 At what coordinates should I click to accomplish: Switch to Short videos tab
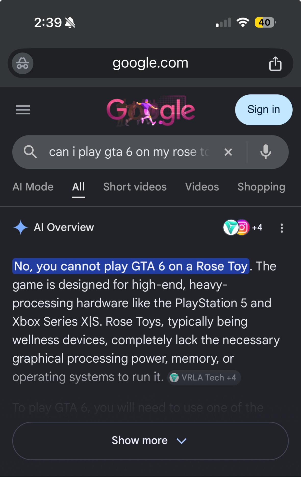click(x=135, y=187)
